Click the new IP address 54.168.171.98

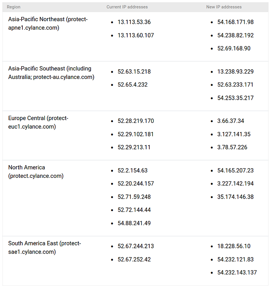[x=235, y=22]
